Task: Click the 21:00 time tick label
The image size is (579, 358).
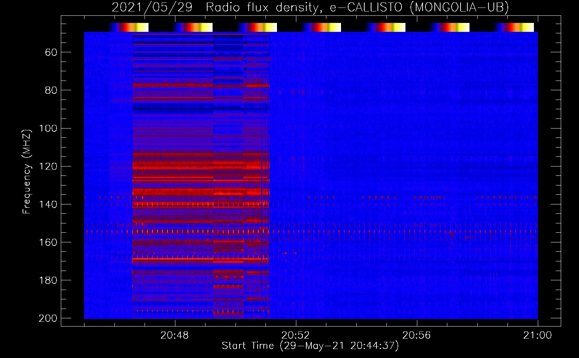Action: 537,335
